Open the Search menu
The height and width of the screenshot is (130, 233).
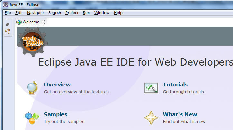coord(54,13)
